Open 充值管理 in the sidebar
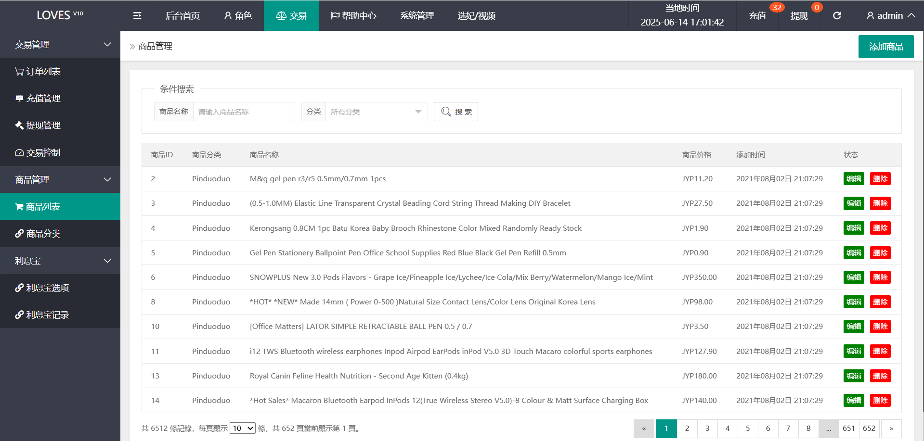This screenshot has height=441, width=924. click(x=60, y=98)
